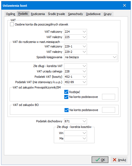The image size is (132, 166).
Task: Click the Anuluj button with red X
Action: coord(119,160)
